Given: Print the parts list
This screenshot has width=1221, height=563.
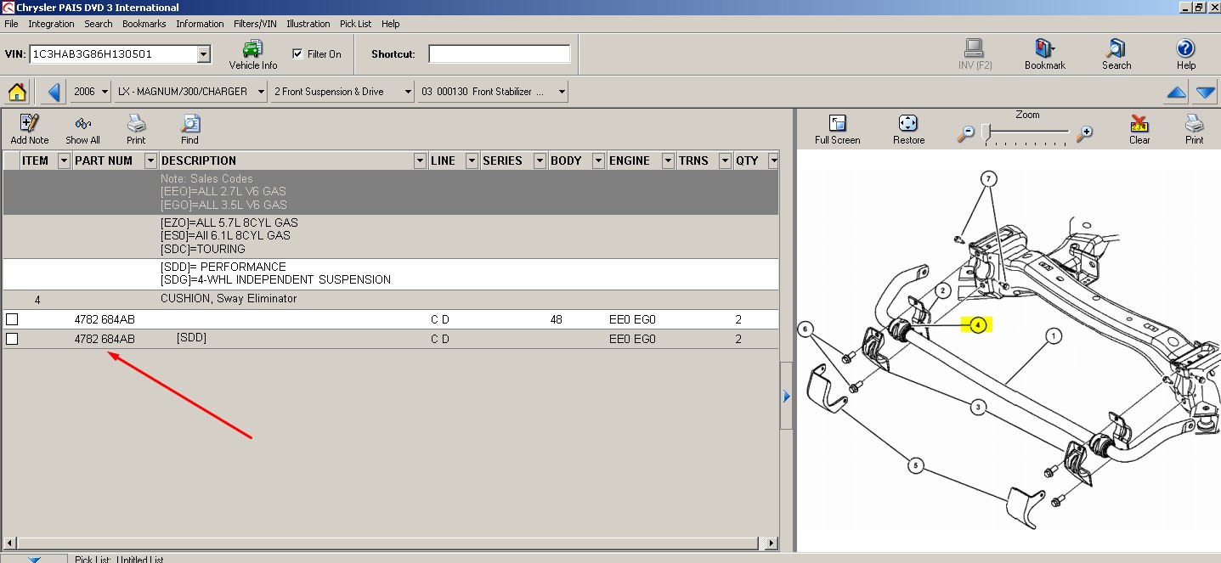Looking at the screenshot, I should coord(136,129).
